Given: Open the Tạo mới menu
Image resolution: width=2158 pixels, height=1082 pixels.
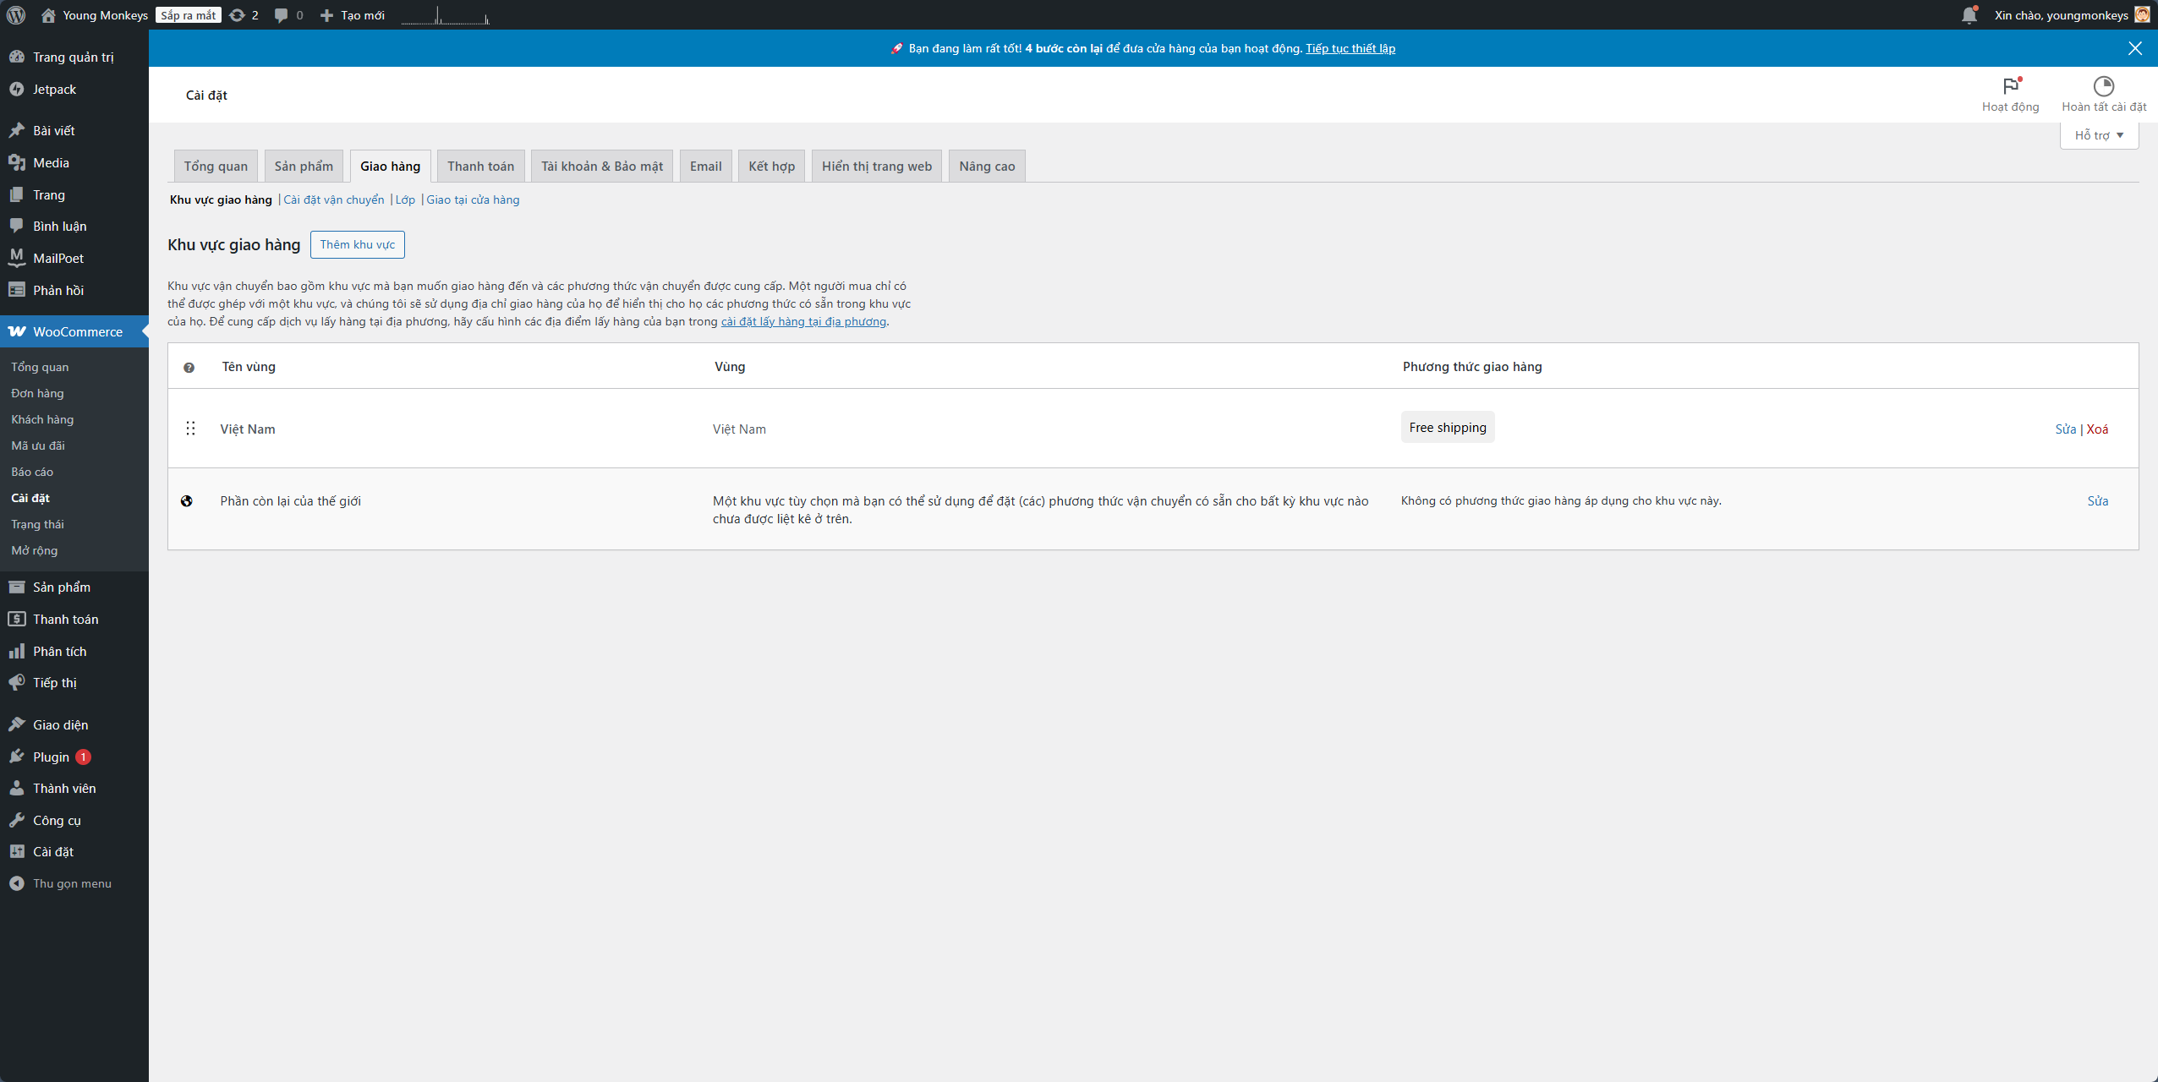Looking at the screenshot, I should (353, 15).
